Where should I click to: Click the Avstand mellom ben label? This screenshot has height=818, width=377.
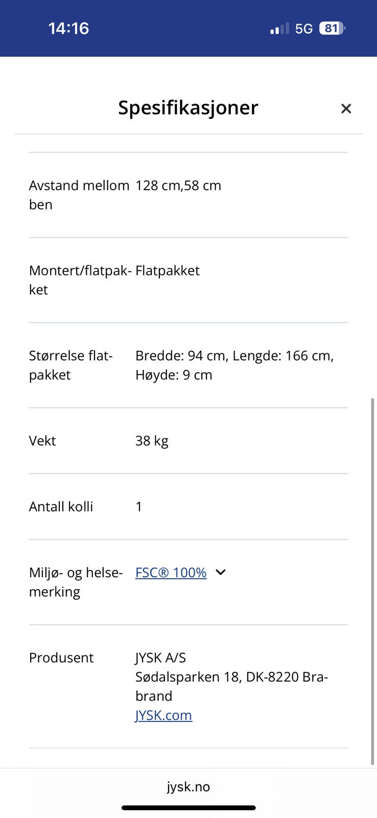click(x=79, y=195)
